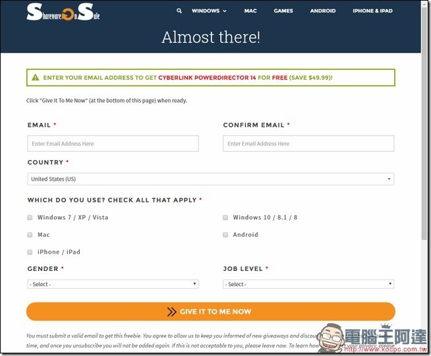Open the Country dropdown

[x=210, y=179]
